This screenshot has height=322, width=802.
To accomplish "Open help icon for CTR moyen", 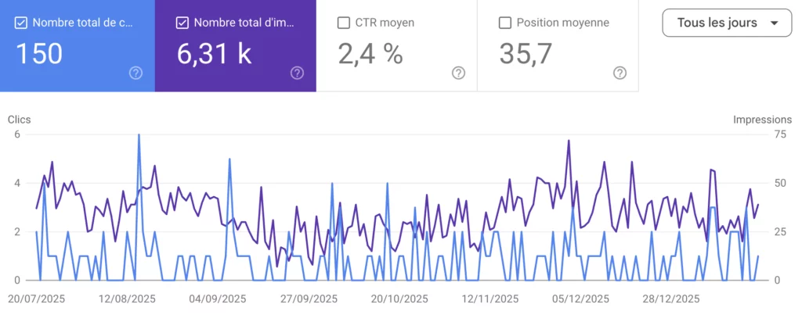I will [458, 73].
